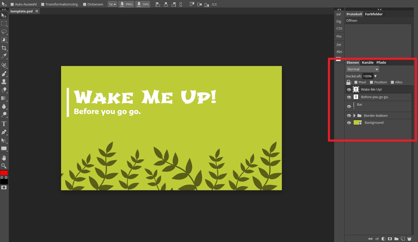Hide the Background layer
Viewport: 418px width, 242px height.
pyautogui.click(x=349, y=123)
